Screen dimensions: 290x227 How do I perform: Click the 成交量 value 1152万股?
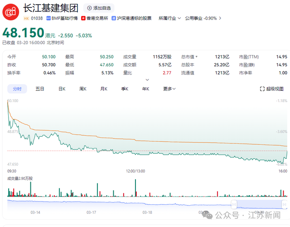click(x=162, y=57)
